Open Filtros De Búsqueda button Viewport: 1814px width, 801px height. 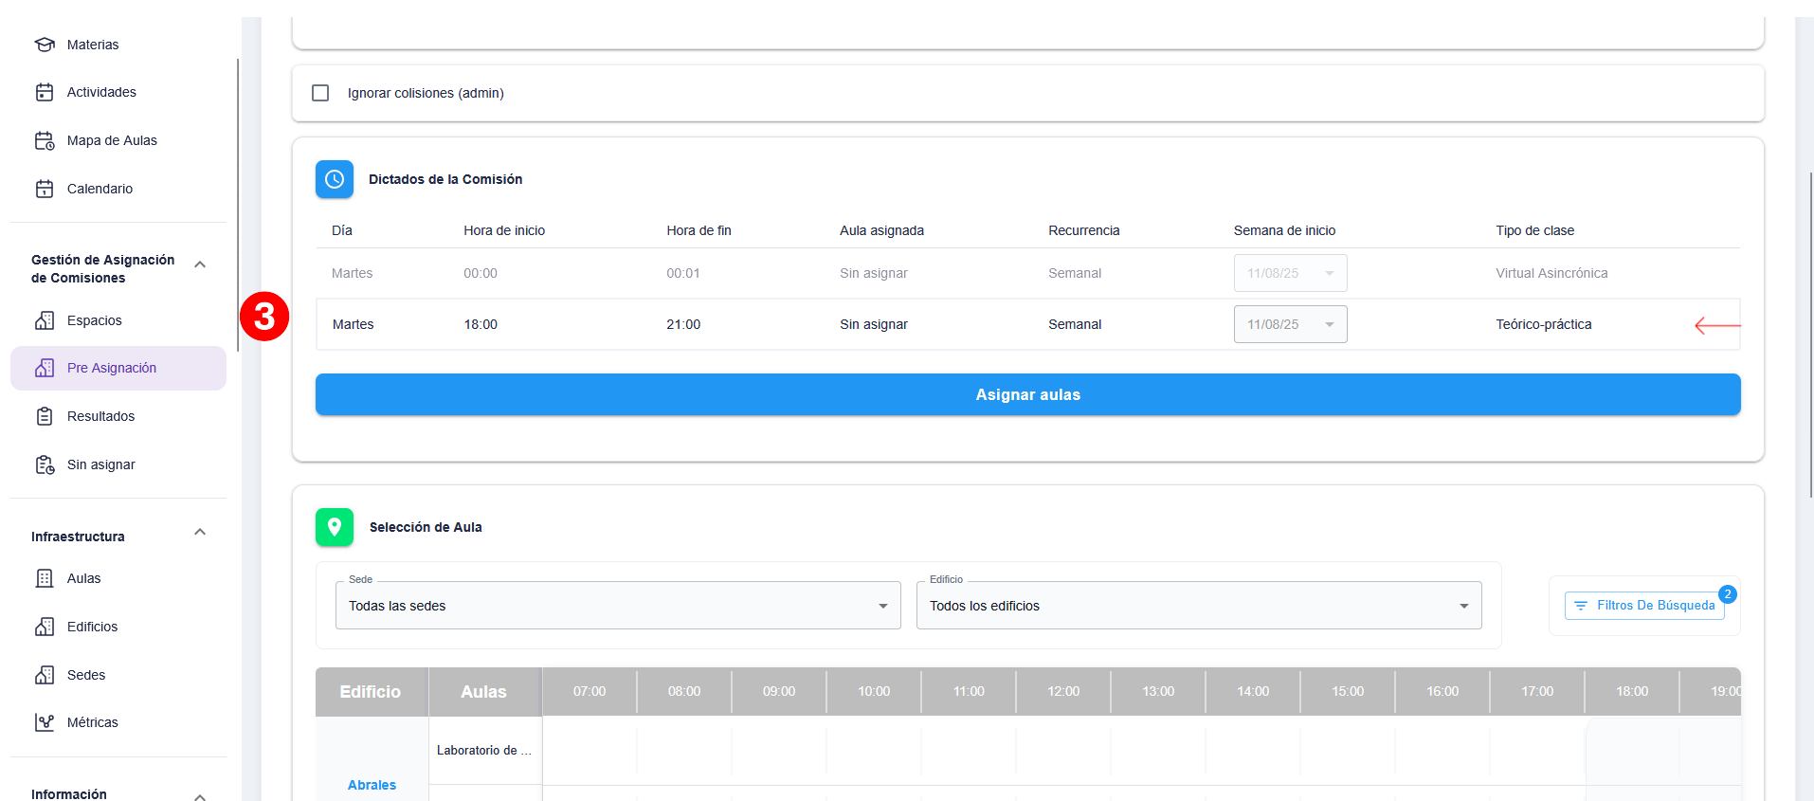coord(1644,606)
